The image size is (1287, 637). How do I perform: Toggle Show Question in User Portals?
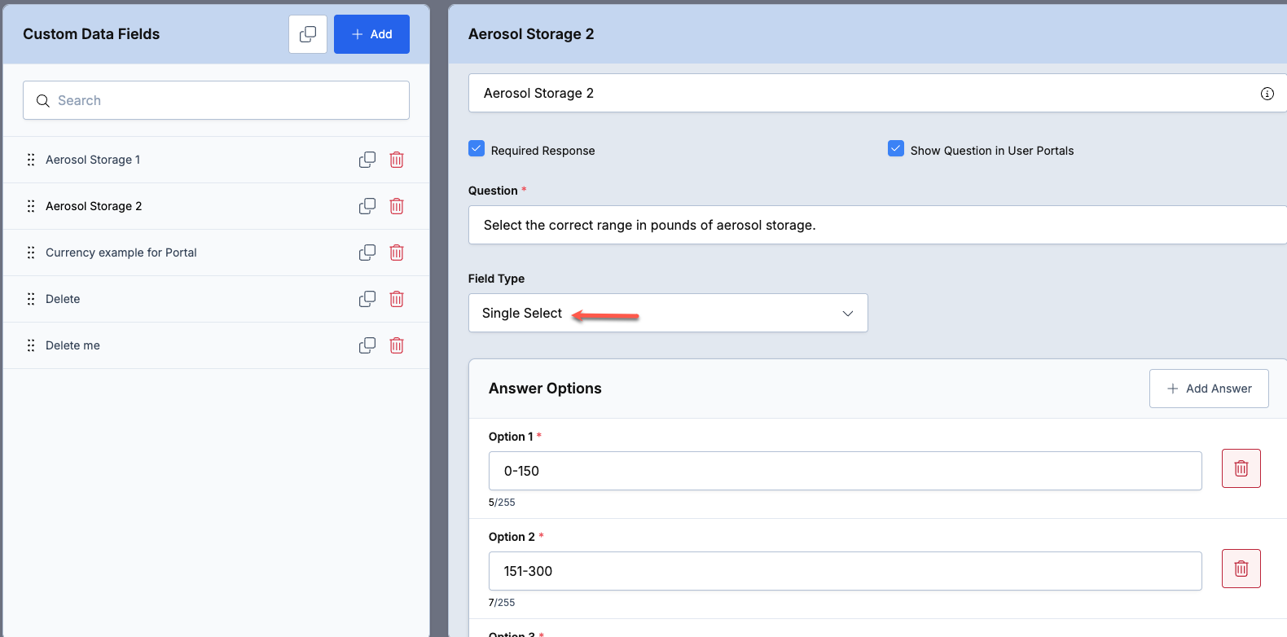[x=896, y=148]
